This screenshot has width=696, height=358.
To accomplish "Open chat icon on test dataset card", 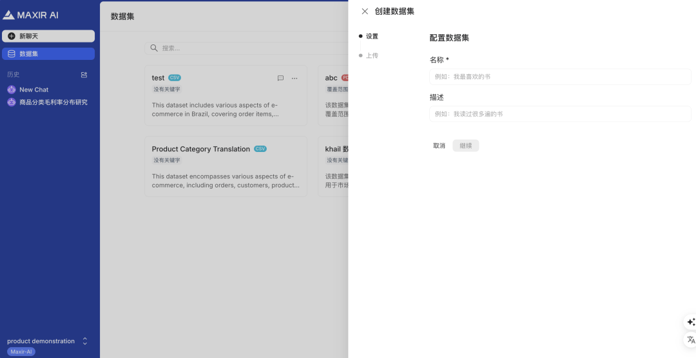I will tap(280, 79).
